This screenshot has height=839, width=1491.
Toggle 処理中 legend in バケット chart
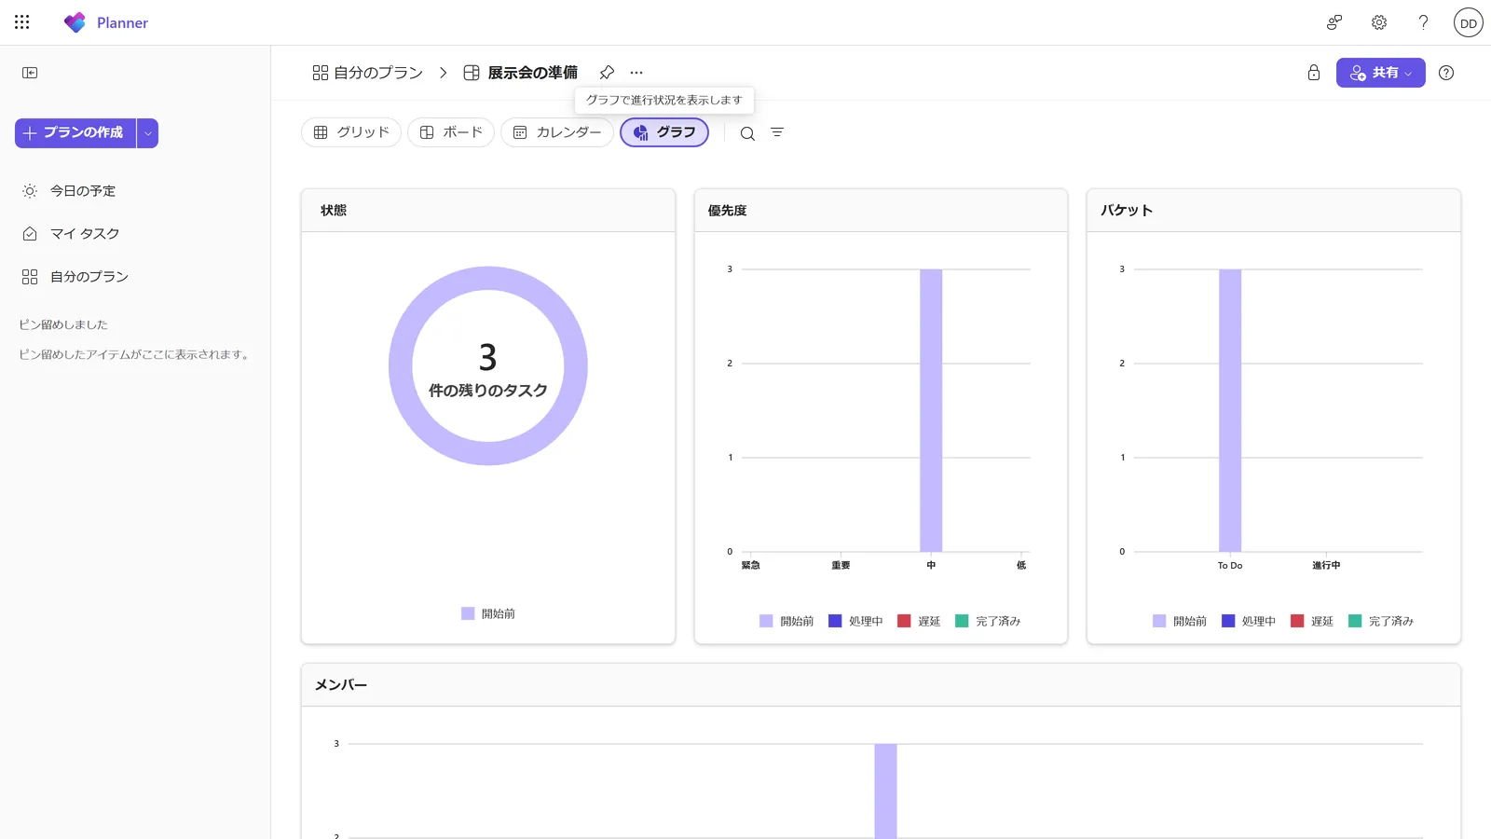pyautogui.click(x=1249, y=621)
